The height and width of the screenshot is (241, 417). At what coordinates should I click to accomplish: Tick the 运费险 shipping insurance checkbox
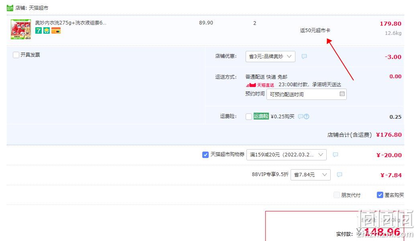click(x=249, y=117)
